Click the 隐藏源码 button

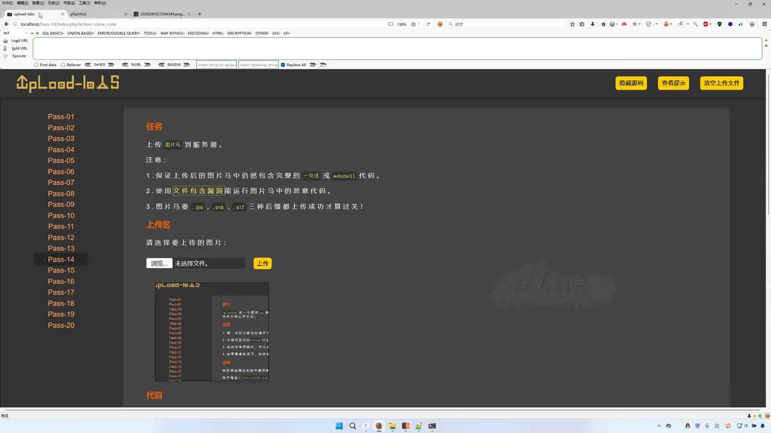click(x=631, y=83)
